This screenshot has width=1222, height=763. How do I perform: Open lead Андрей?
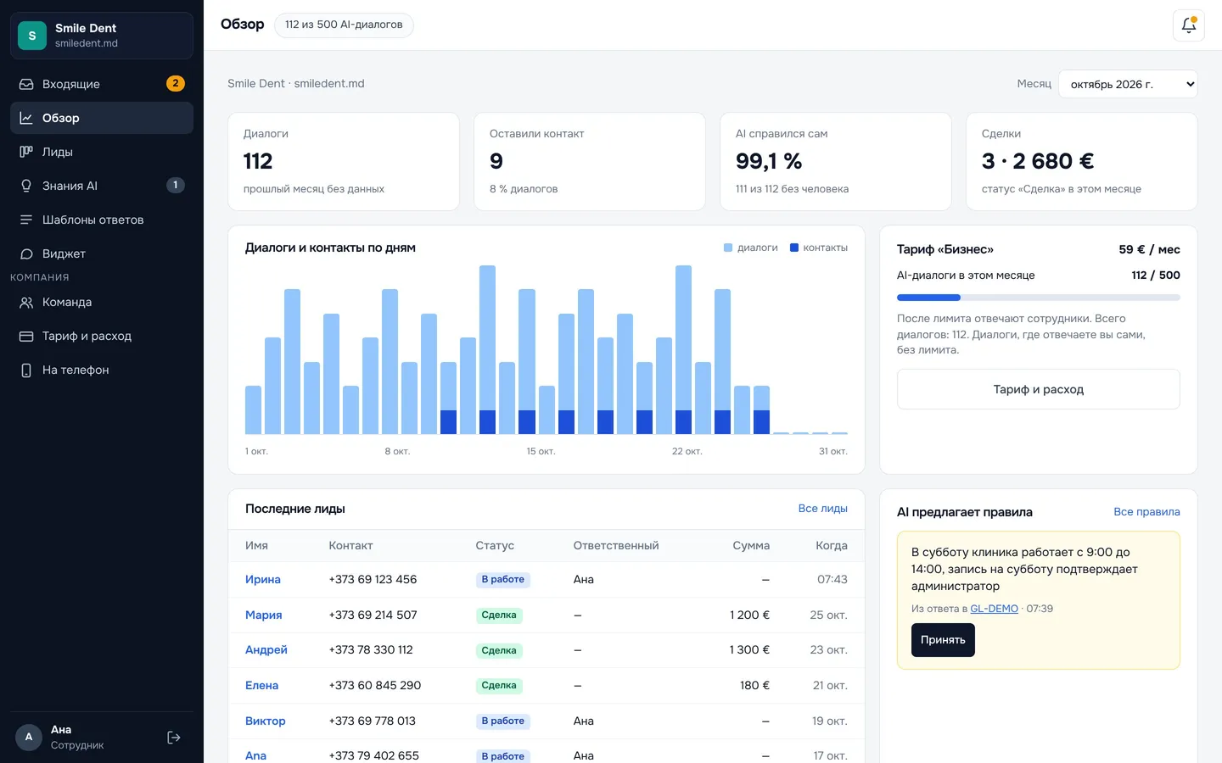[x=266, y=650]
